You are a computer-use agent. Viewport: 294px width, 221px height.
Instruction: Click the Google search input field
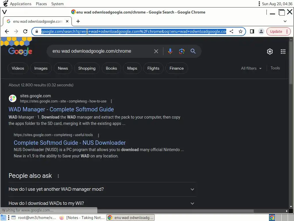[x=101, y=51]
